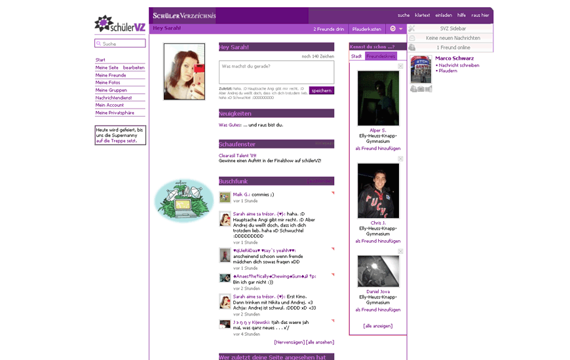Switch to the Stadt tab
This screenshot has width=570, height=360.
point(356,56)
